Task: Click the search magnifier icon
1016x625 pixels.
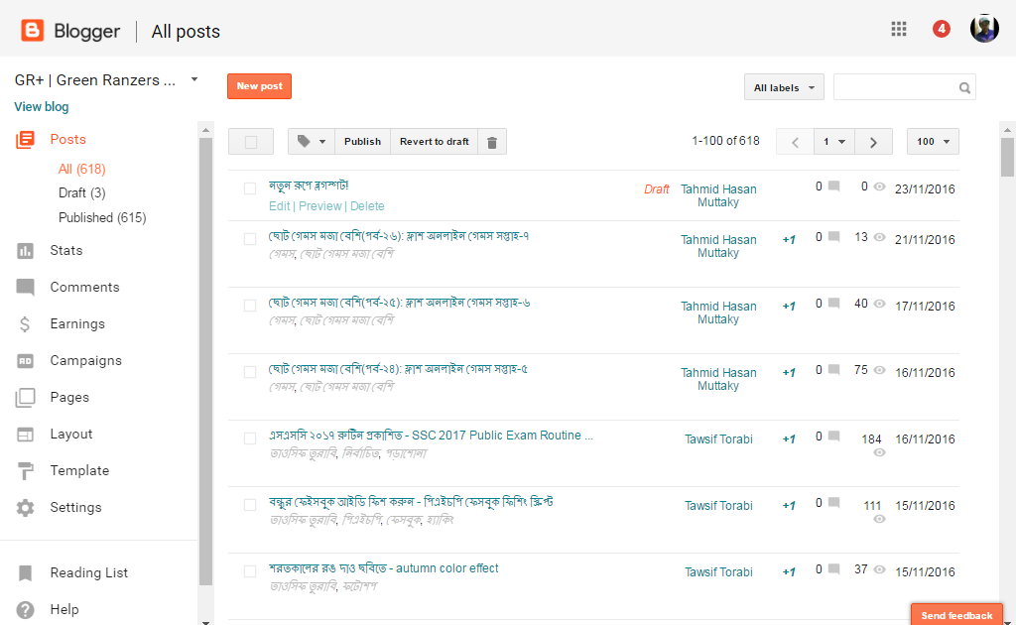Action: [x=964, y=87]
